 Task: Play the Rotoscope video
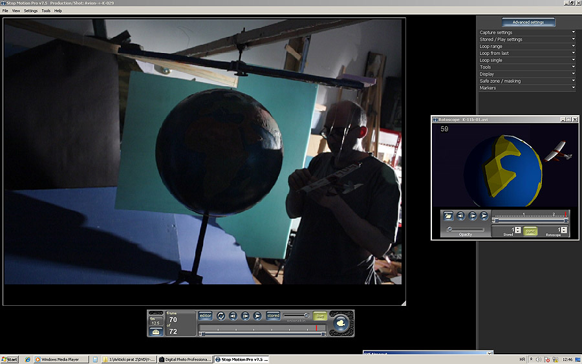tap(484, 215)
